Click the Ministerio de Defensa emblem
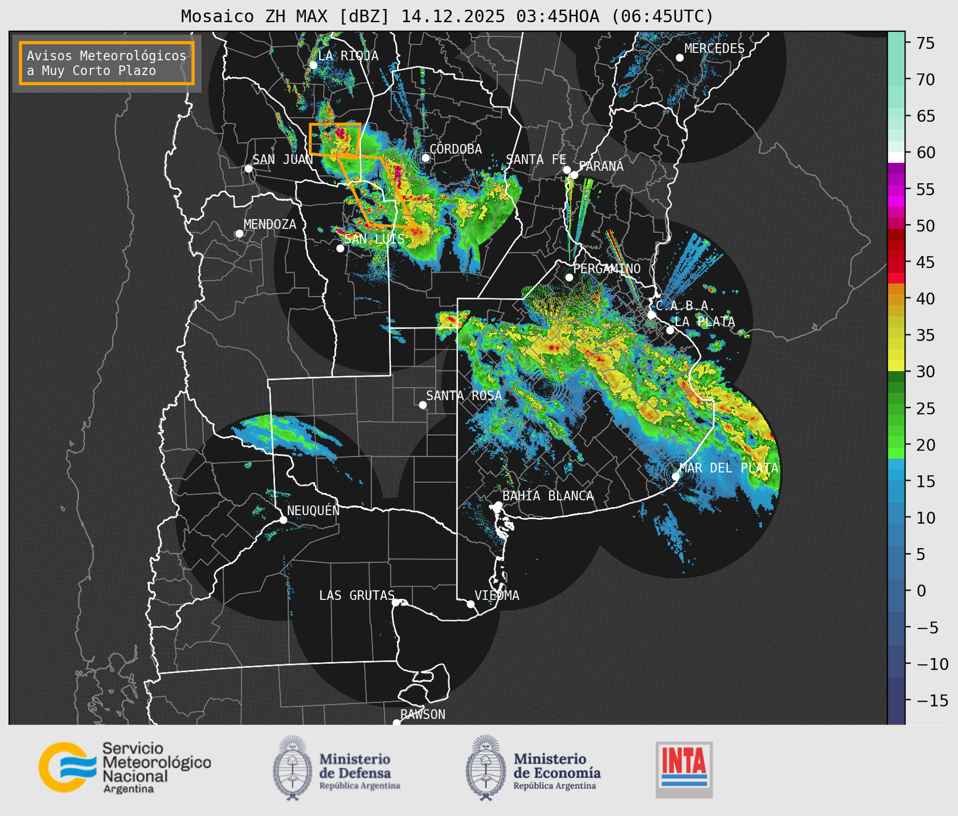 coord(292,768)
